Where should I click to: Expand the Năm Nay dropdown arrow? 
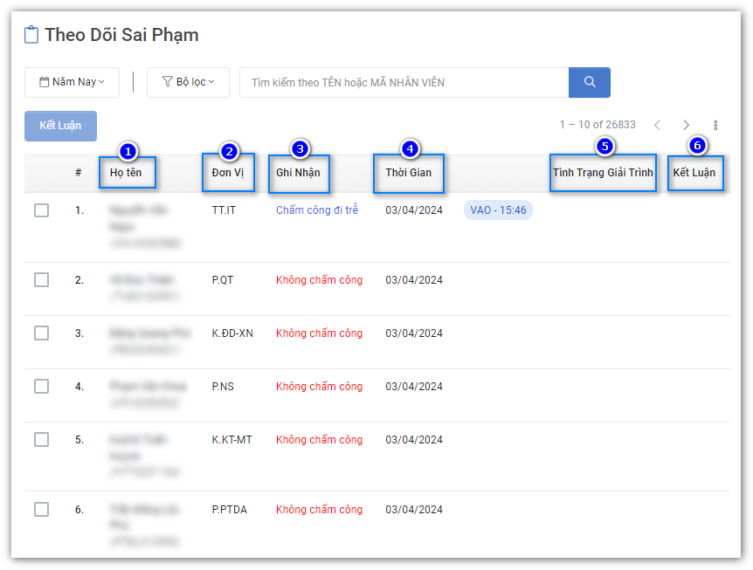(102, 82)
